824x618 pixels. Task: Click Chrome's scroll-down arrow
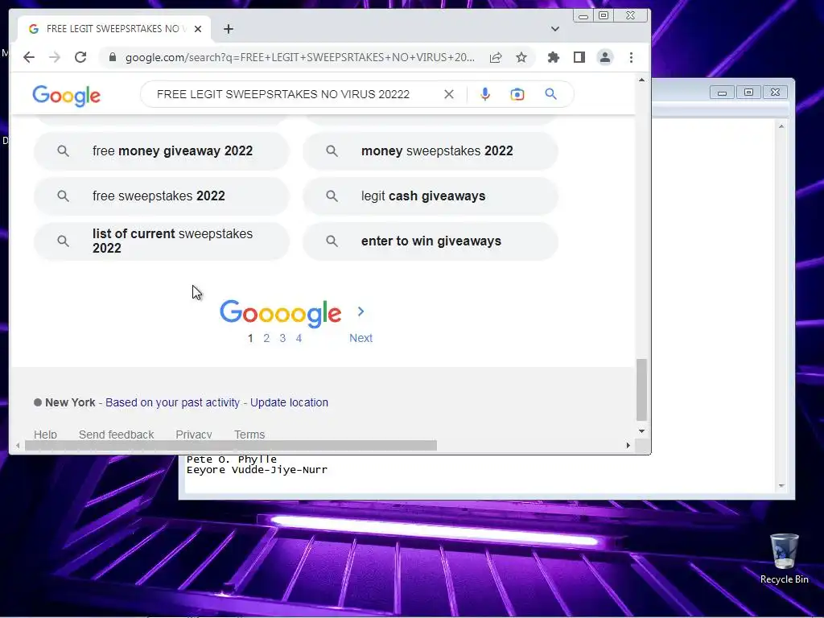[641, 431]
